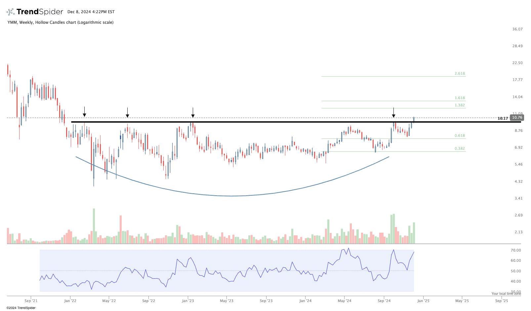Select the 1.382 Fibonacci level label

point(460,105)
